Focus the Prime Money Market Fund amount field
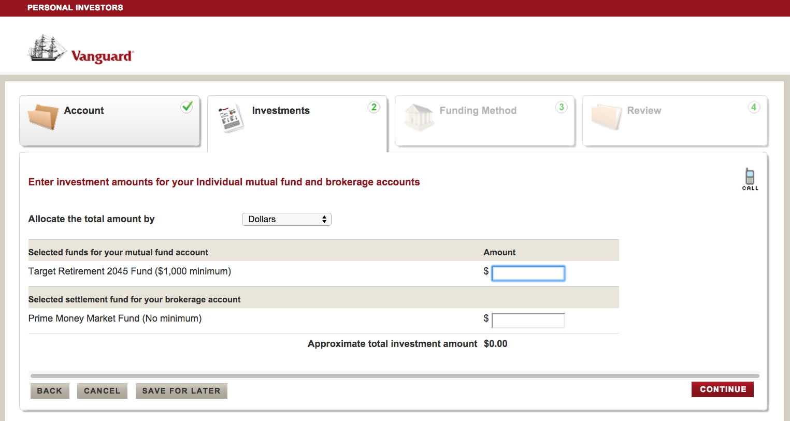This screenshot has width=790, height=421. tap(528, 321)
